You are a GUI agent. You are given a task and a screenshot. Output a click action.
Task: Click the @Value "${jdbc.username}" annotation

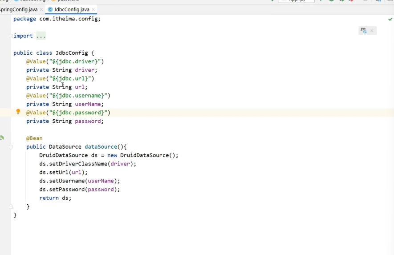tap(69, 96)
